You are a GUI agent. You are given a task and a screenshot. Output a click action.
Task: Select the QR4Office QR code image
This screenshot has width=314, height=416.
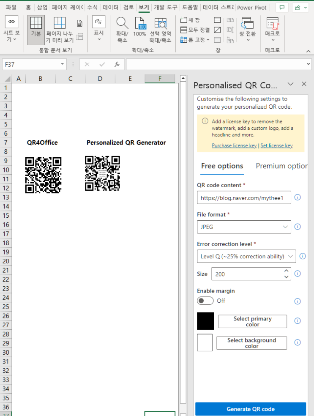click(43, 175)
